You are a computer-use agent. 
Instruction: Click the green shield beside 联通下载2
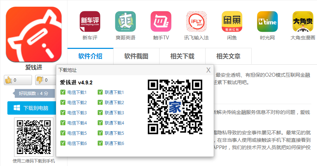tap(100, 102)
